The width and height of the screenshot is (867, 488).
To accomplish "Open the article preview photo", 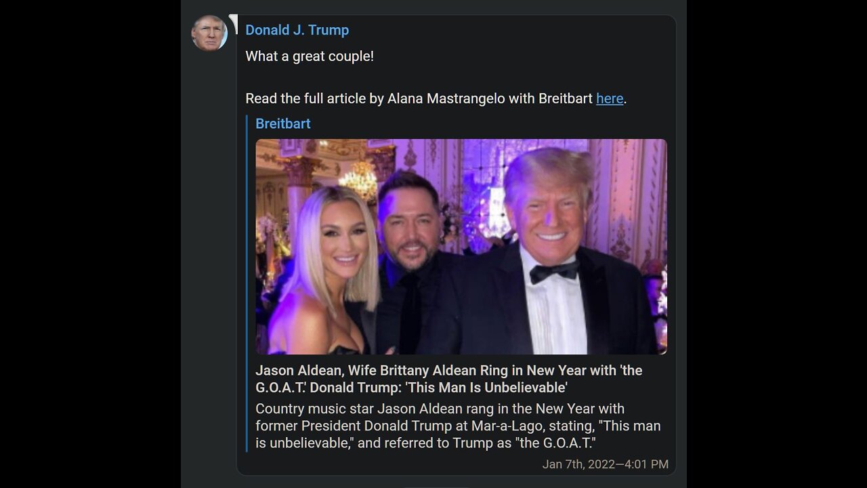I will coord(461,246).
